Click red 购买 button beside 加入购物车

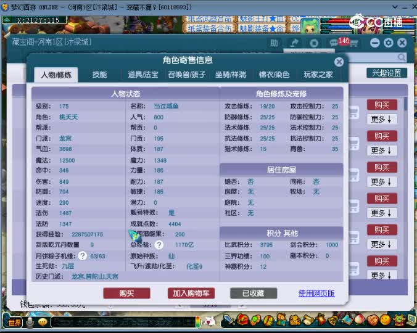click(x=126, y=294)
